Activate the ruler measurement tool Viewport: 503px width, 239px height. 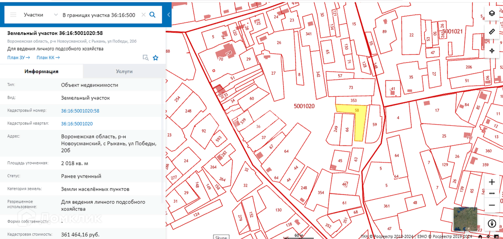click(x=492, y=32)
